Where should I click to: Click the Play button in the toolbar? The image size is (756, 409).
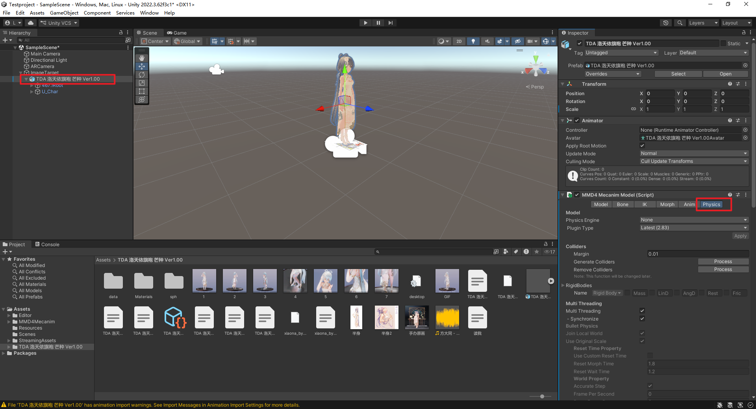pos(365,23)
